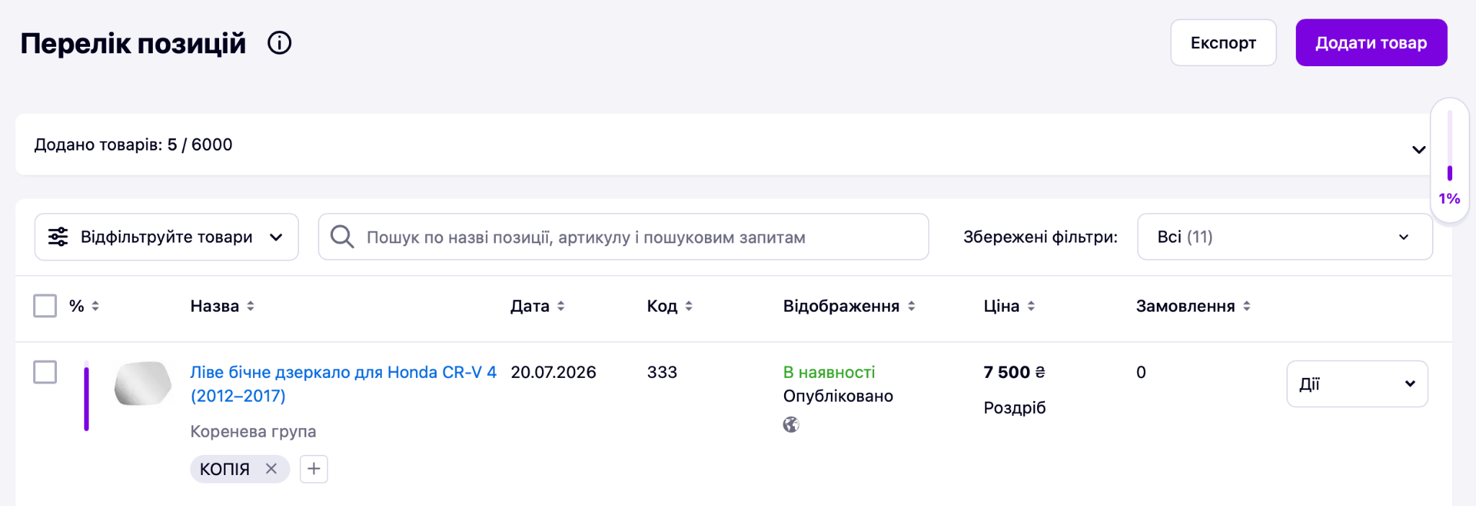Viewport: 1476px width, 506px height.
Task: Click the info icon beside Перелік позицій
Action: 280,43
